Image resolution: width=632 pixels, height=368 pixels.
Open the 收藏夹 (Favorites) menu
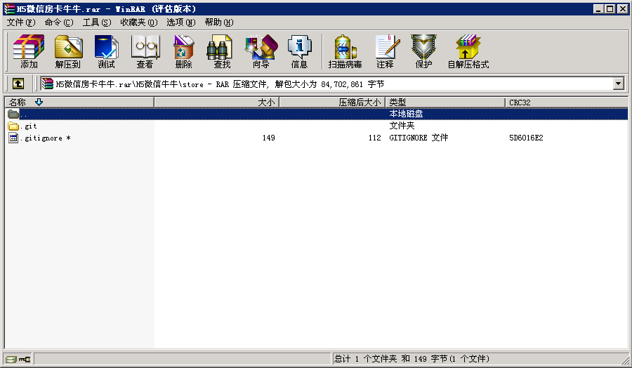pos(138,22)
